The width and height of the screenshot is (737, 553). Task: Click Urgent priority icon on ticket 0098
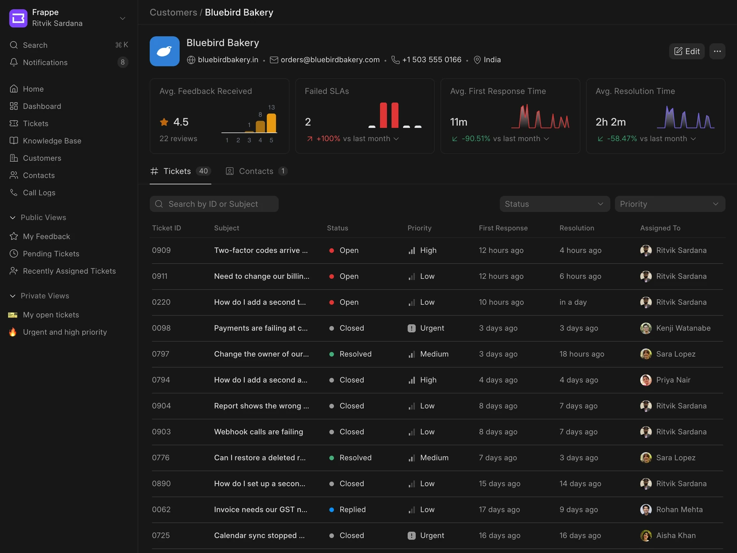[x=412, y=328]
